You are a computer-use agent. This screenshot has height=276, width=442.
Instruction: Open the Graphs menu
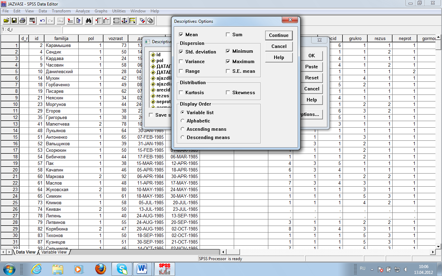(x=101, y=11)
